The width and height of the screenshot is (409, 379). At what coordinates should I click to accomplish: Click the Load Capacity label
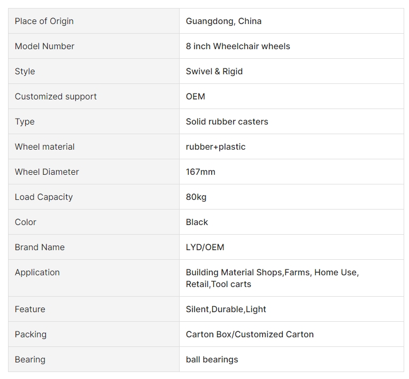43,197
